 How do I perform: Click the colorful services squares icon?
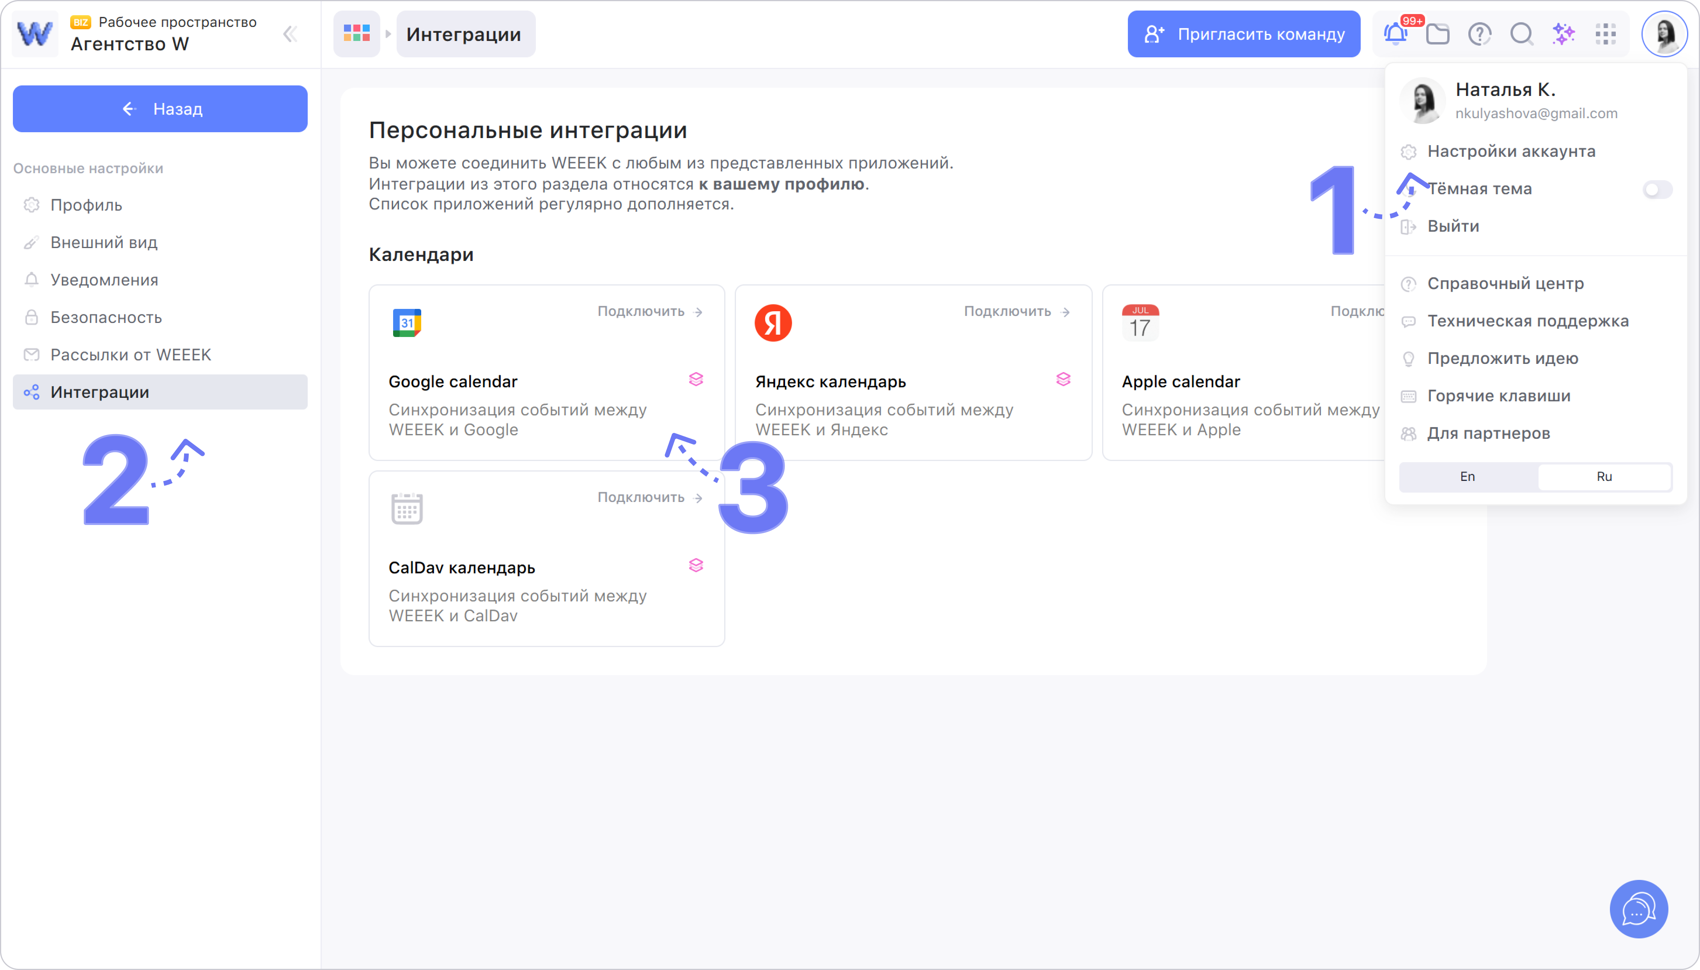pos(356,34)
